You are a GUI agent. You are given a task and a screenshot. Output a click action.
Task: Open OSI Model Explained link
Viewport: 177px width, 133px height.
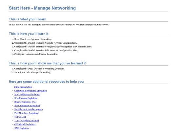[25, 124]
